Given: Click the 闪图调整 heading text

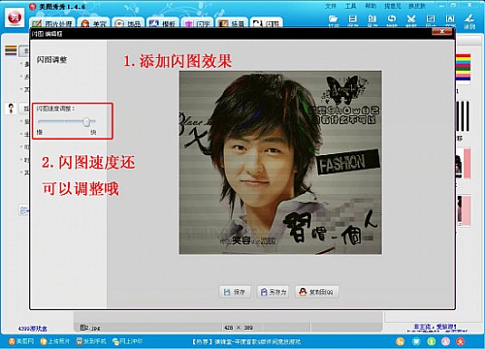Looking at the screenshot, I should 51,60.
